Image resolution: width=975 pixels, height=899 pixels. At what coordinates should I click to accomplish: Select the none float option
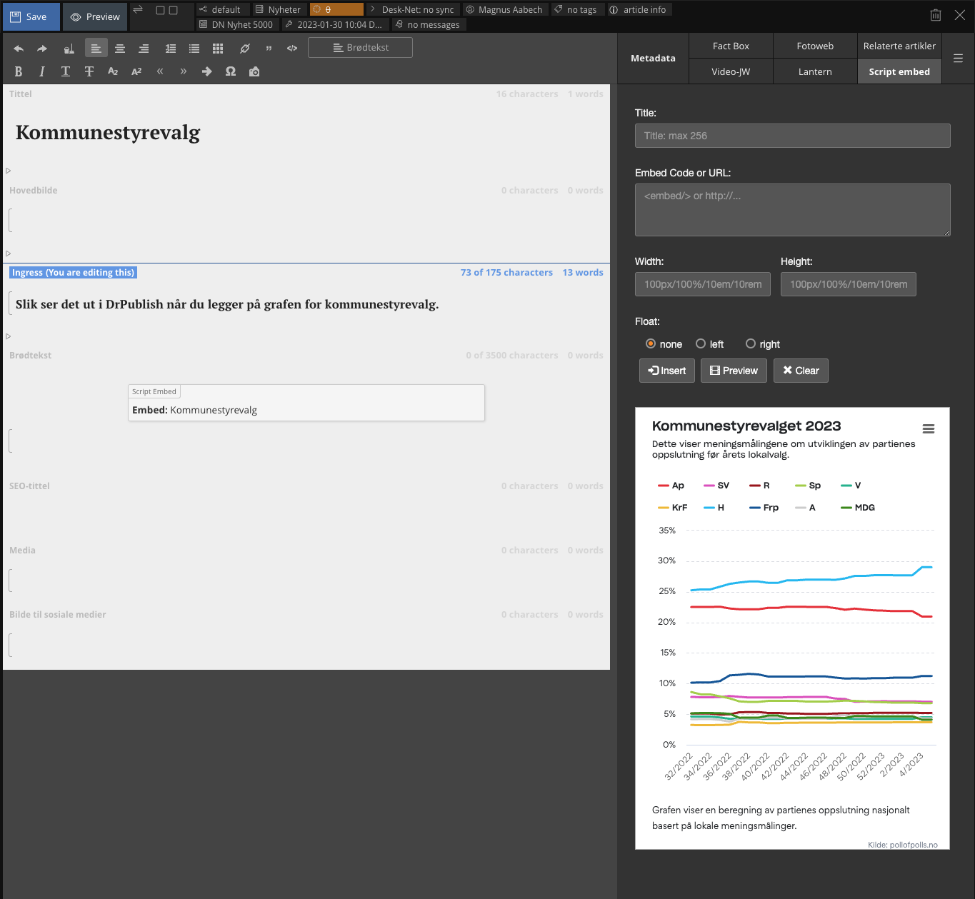pyautogui.click(x=651, y=343)
